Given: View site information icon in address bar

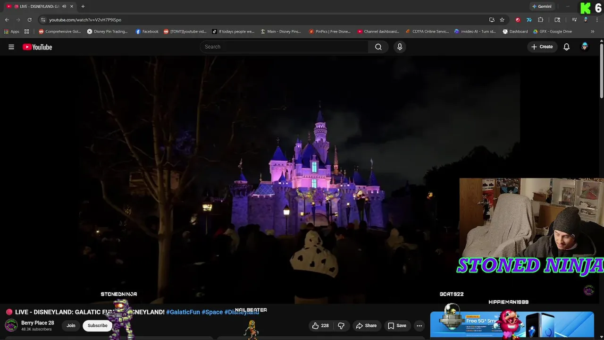Looking at the screenshot, I should pos(43,20).
